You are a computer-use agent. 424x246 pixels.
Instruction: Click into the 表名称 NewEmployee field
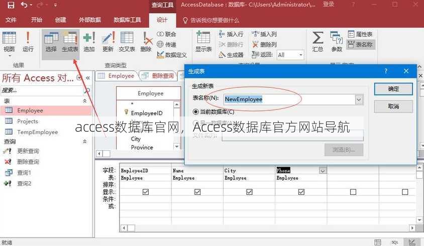point(289,99)
